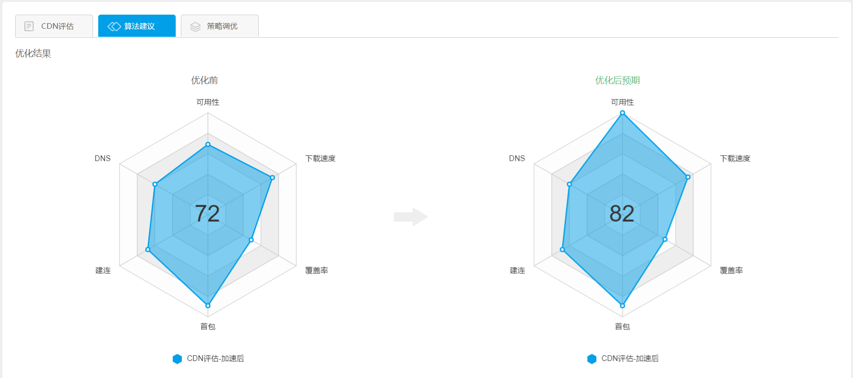Click the 首包 data point in the left radar
This screenshot has height=378, width=853.
(x=208, y=306)
